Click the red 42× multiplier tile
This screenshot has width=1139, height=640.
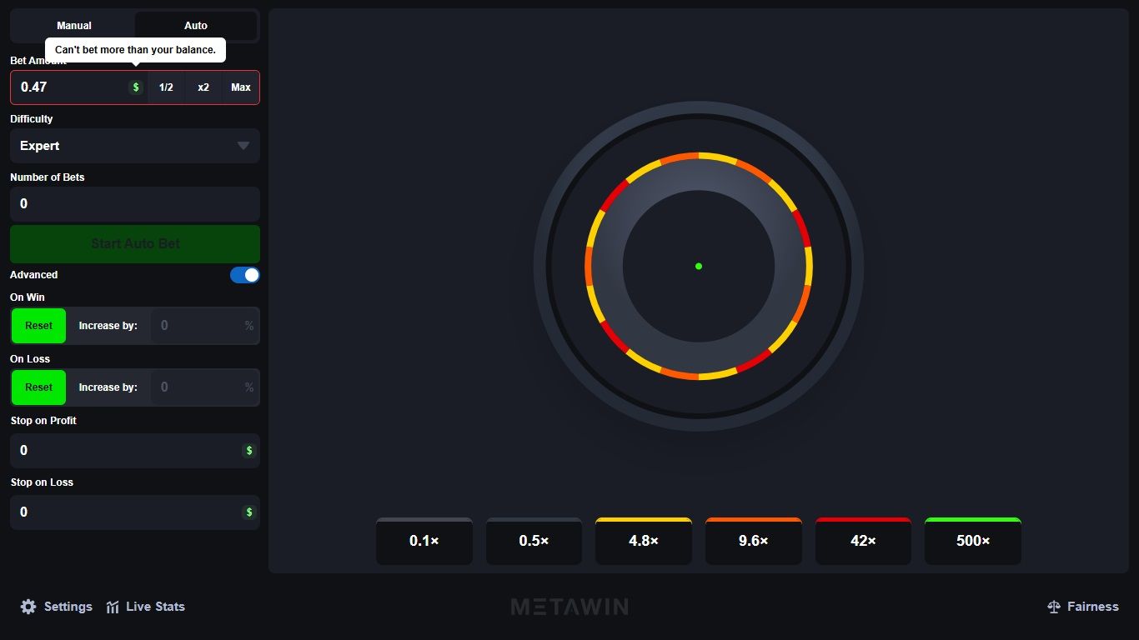[x=863, y=541]
